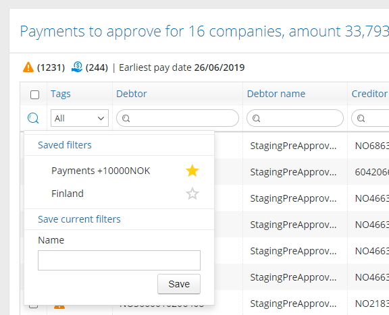Click the count (1231) next to the warning icon
This screenshot has width=389, height=315.
51,67
